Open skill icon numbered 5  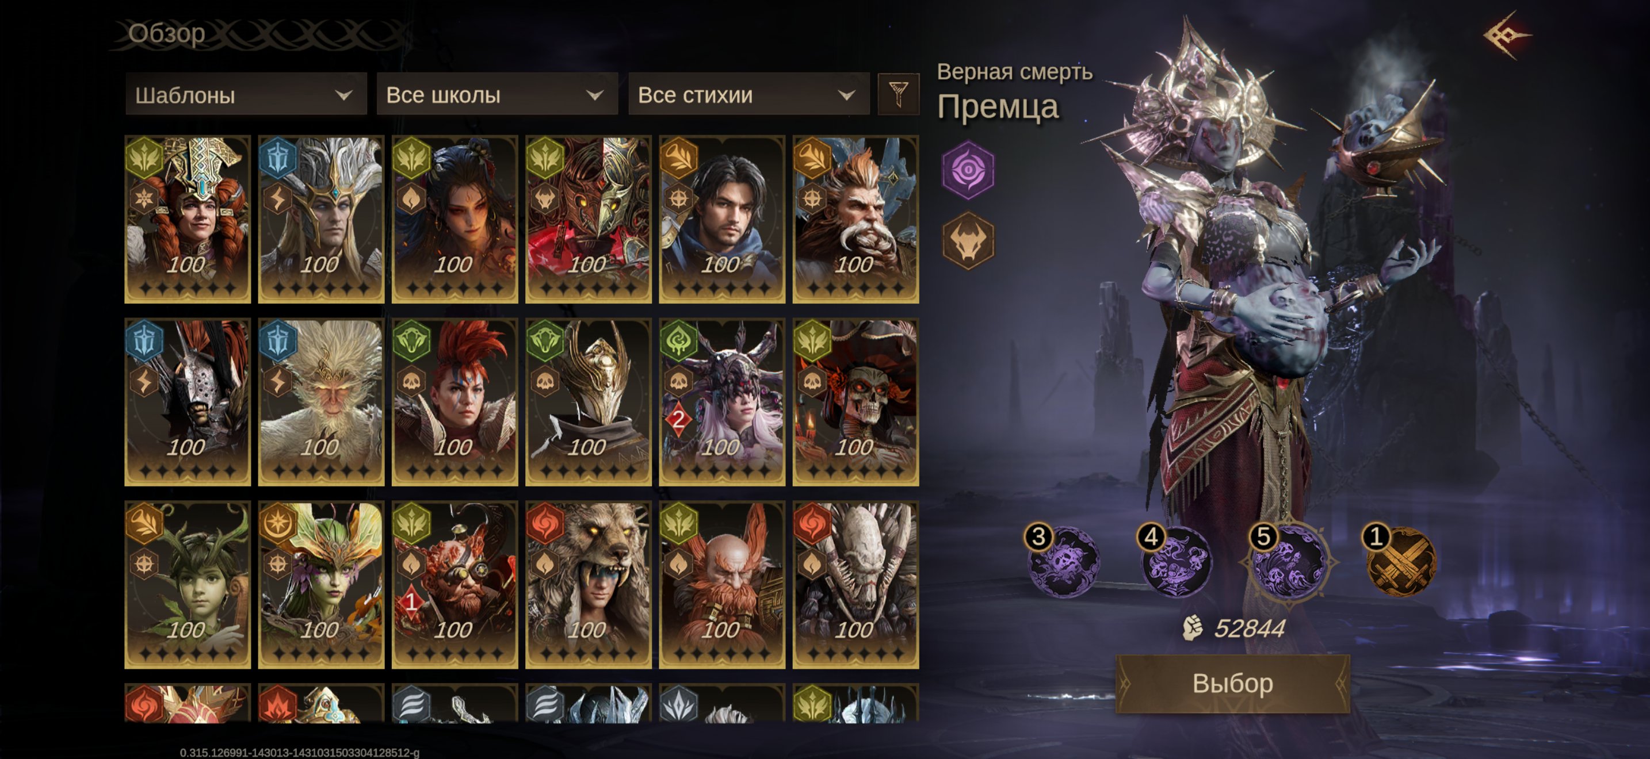pos(1288,560)
